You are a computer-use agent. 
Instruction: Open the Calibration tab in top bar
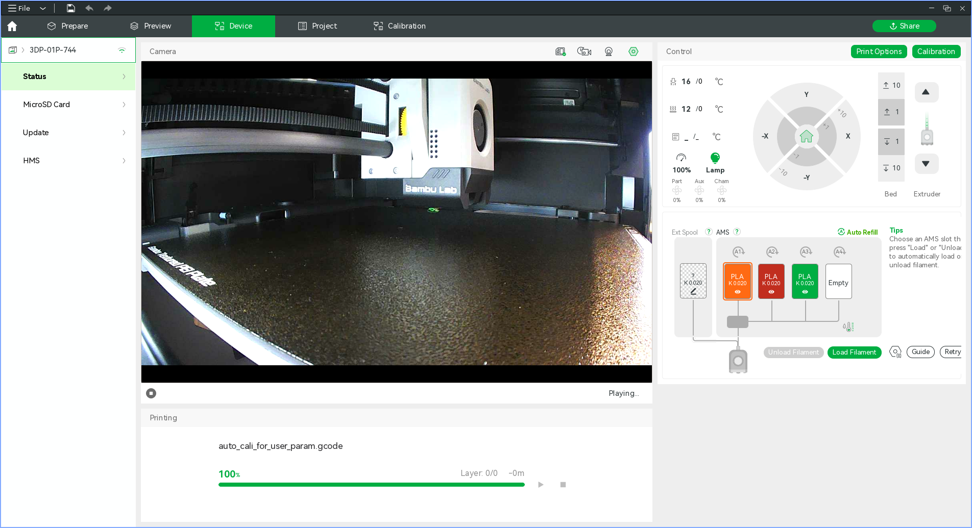(400, 26)
